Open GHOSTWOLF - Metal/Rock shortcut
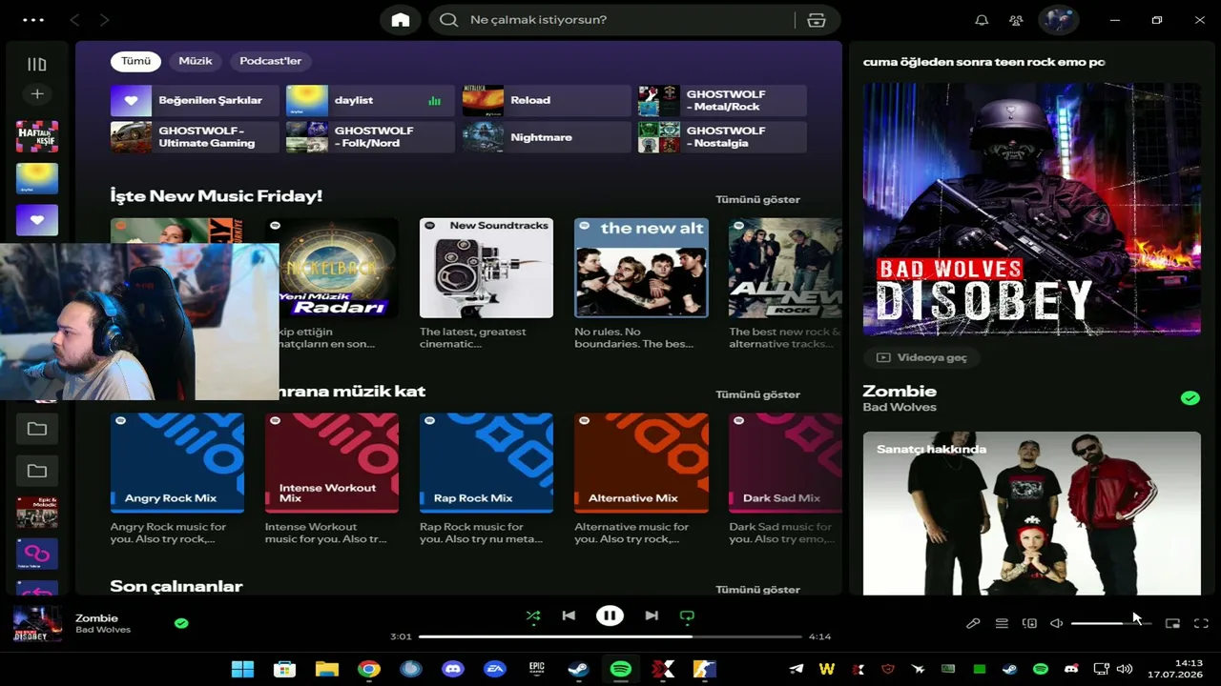Screen dimensions: 1221x686 click(722, 100)
